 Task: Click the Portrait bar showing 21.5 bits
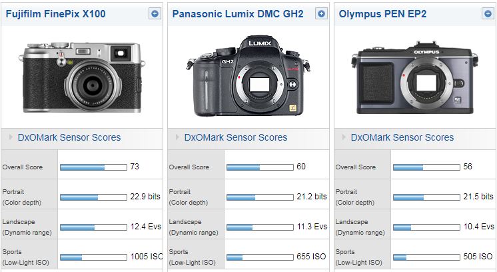[x=426, y=197]
